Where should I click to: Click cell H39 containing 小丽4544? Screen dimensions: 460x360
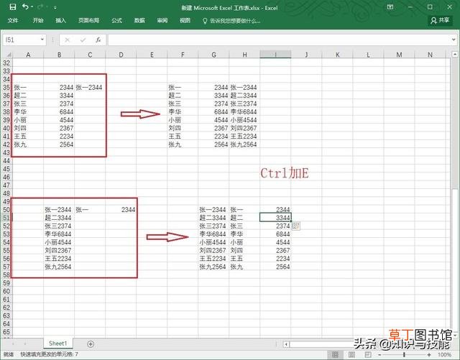point(244,120)
